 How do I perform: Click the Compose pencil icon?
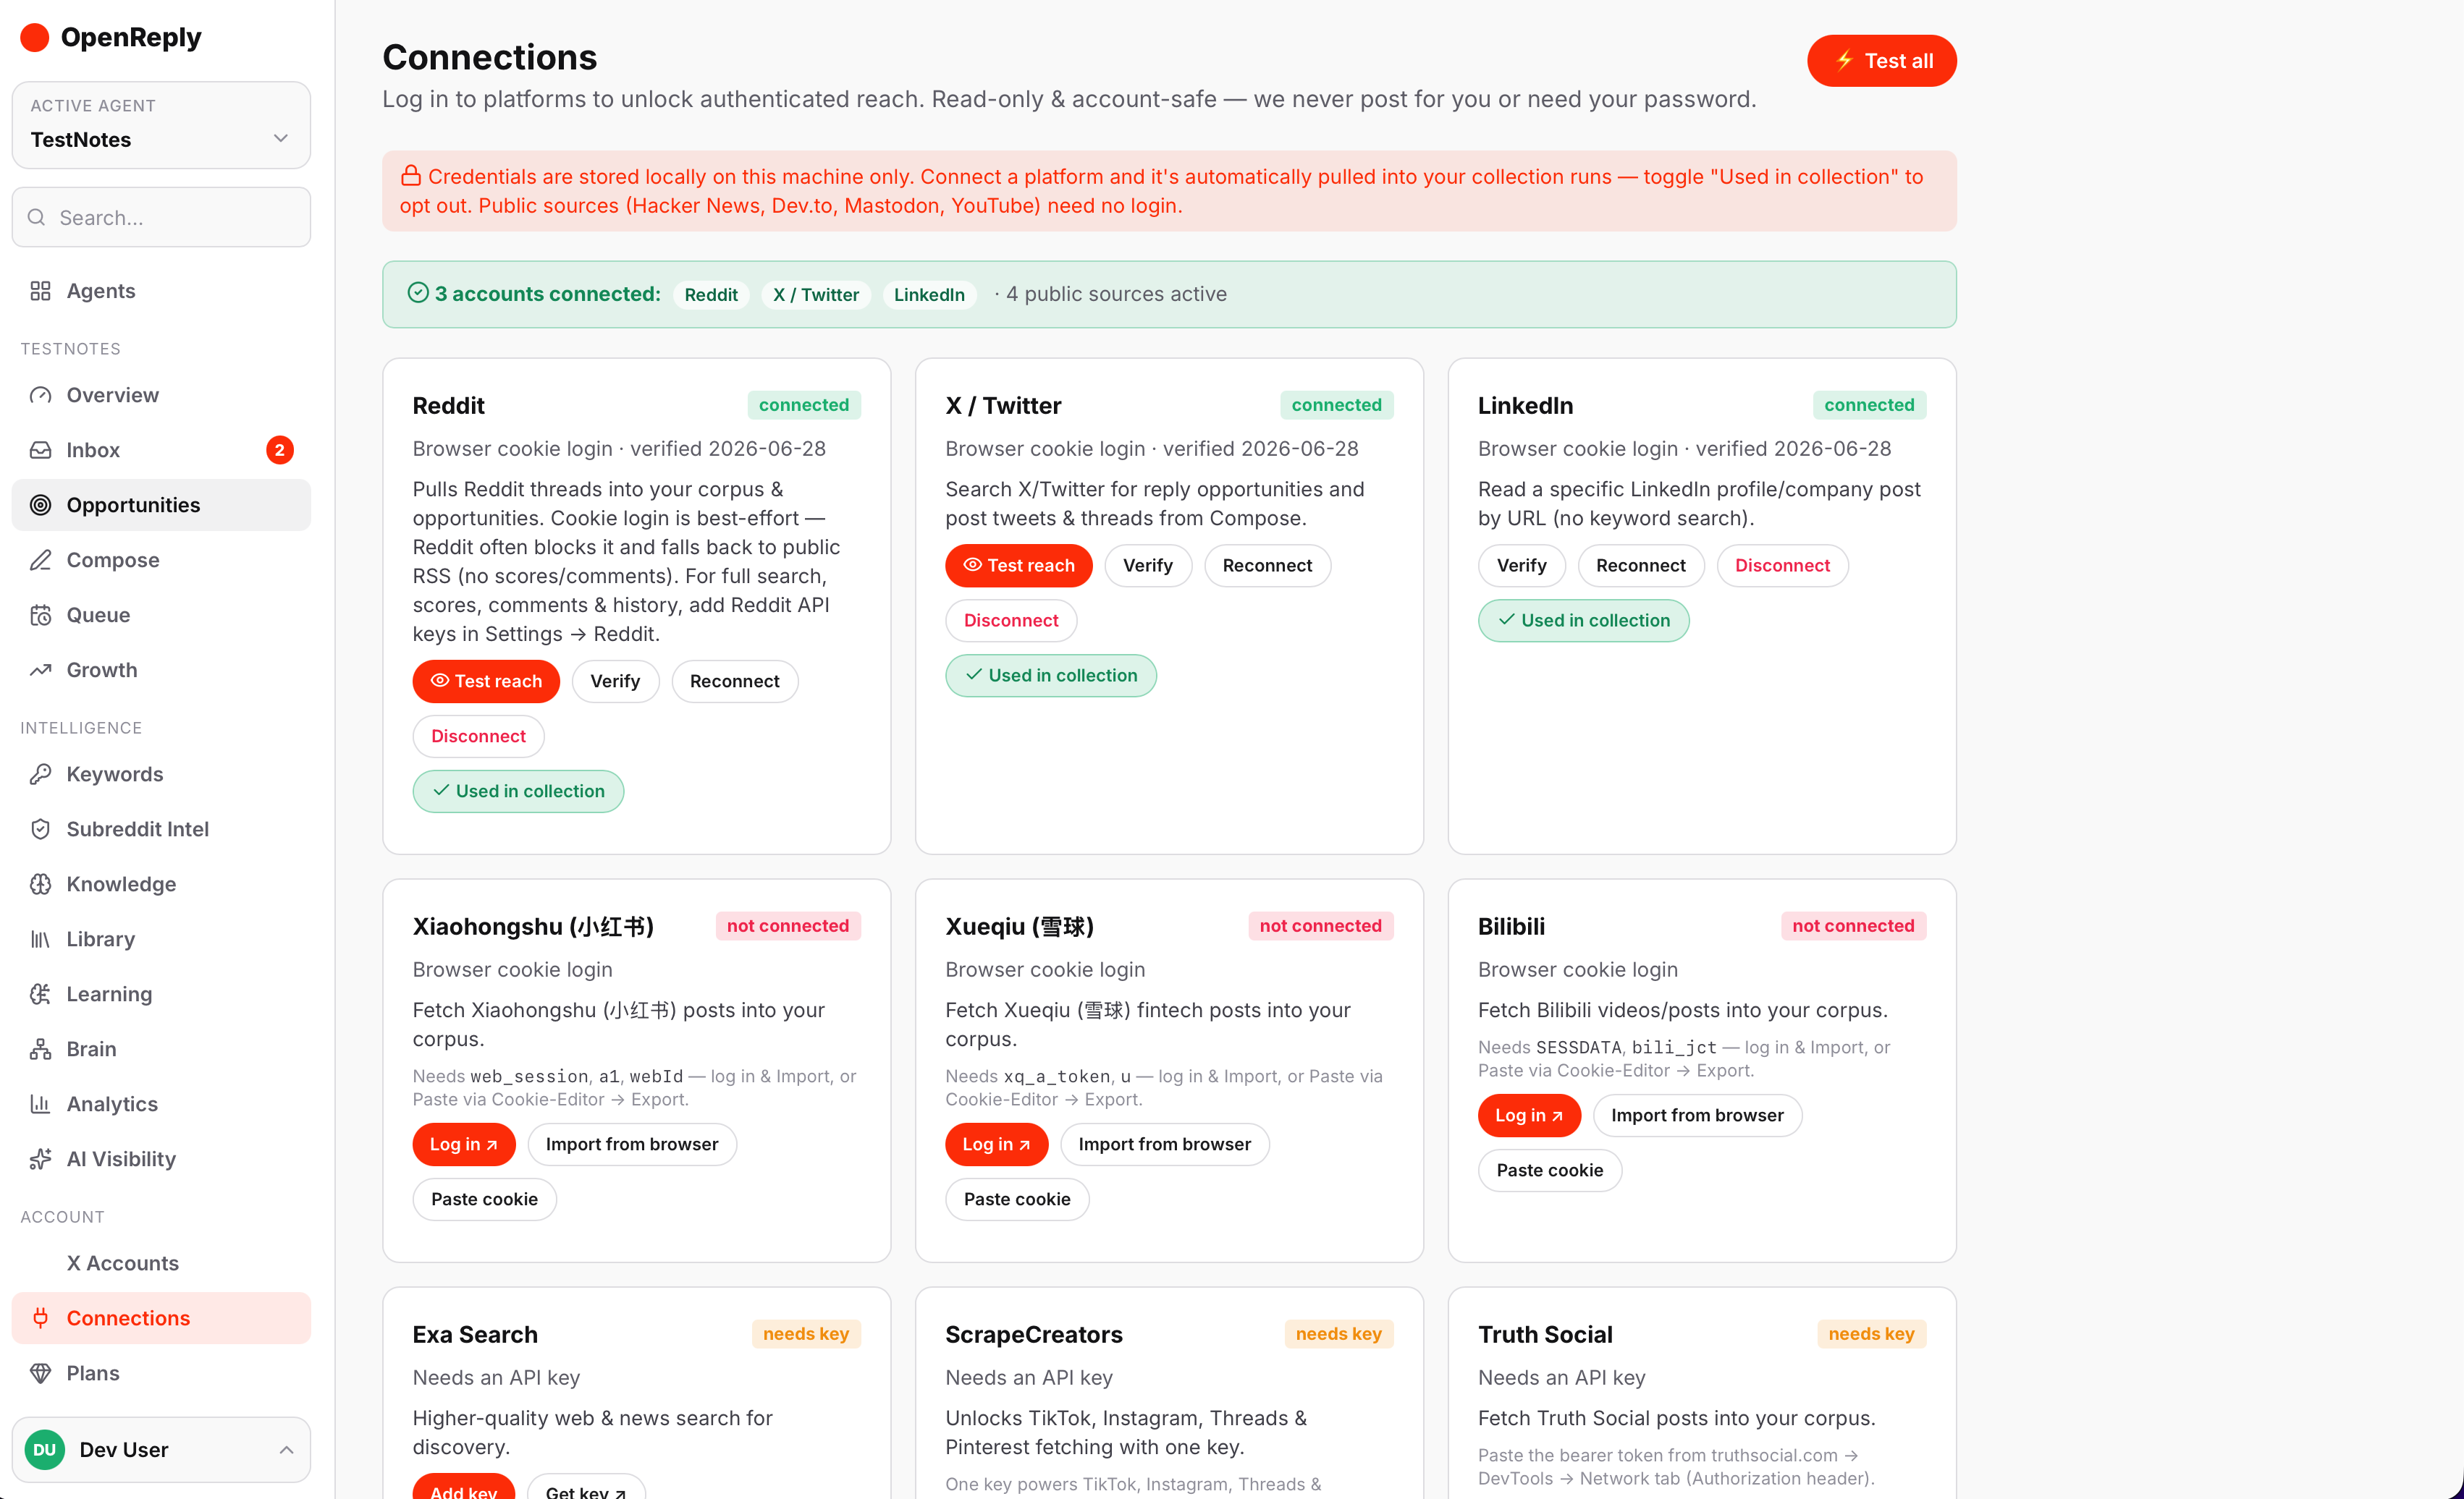point(40,560)
